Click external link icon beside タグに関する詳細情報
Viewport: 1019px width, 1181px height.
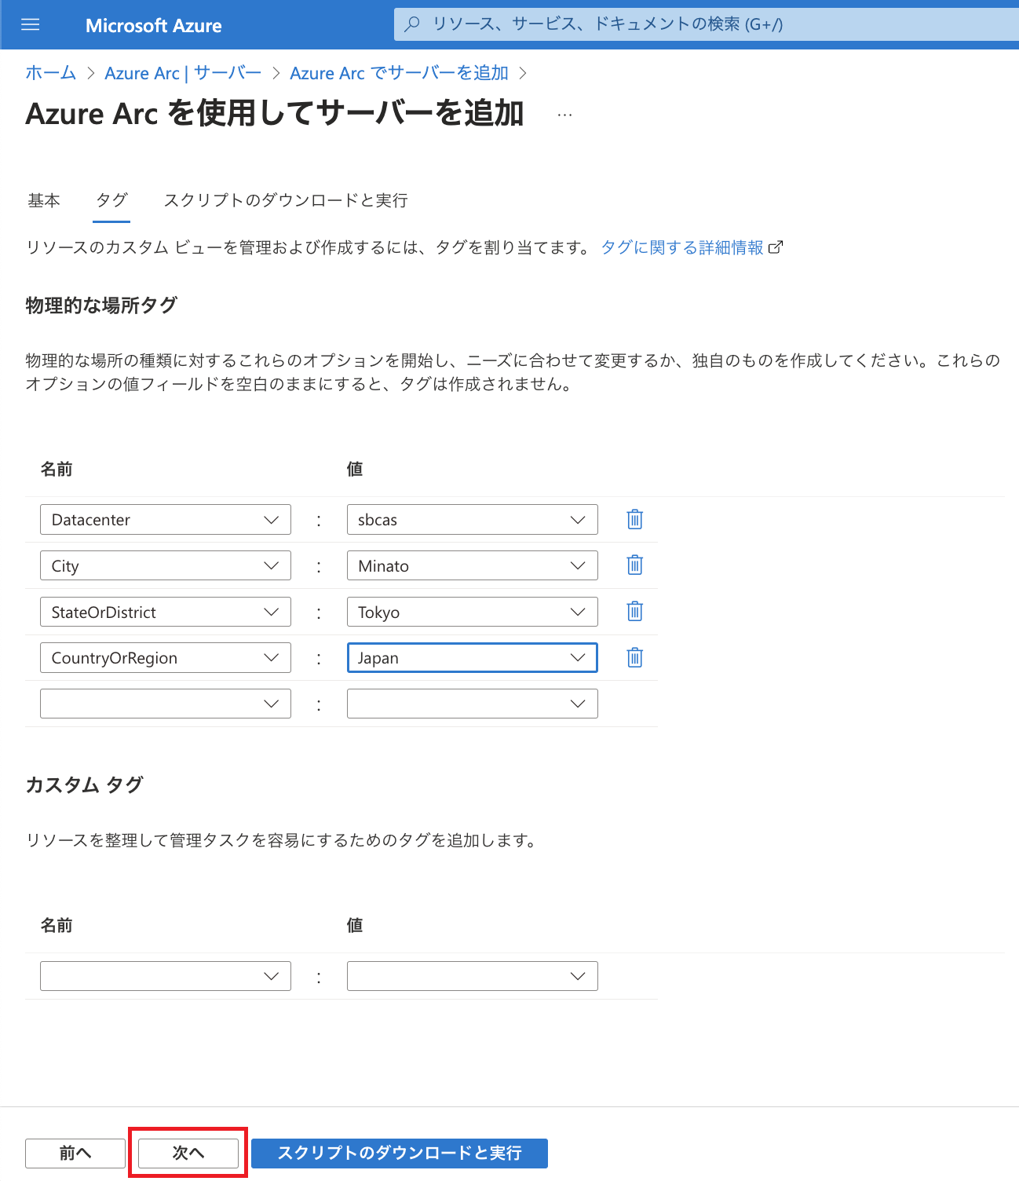(776, 247)
